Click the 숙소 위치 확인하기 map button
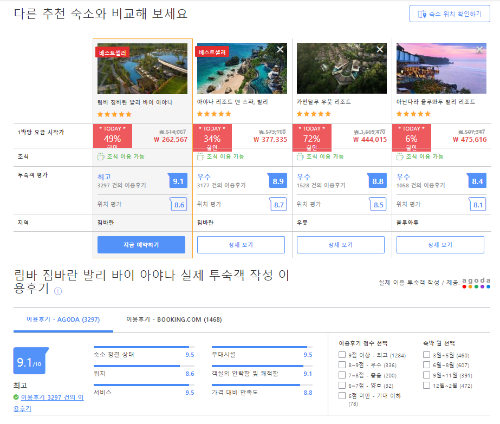The height and width of the screenshot is (424, 500). [x=450, y=14]
